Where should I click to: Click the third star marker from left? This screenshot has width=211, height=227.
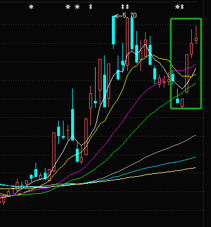78,7
